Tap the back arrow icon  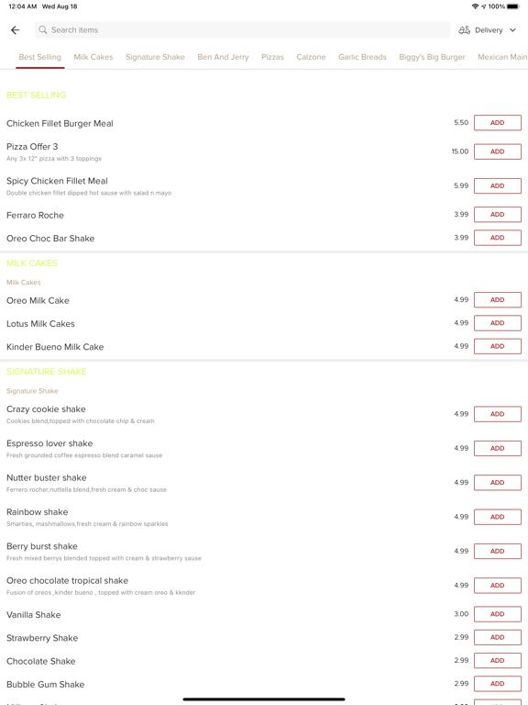[16, 30]
